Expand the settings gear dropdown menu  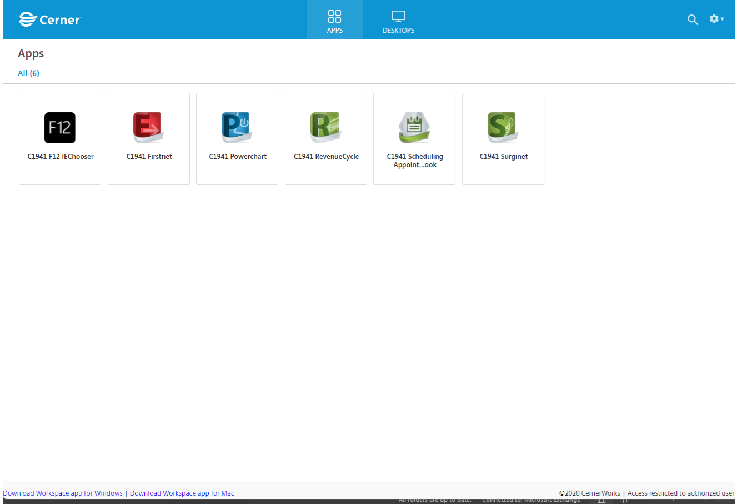[716, 19]
